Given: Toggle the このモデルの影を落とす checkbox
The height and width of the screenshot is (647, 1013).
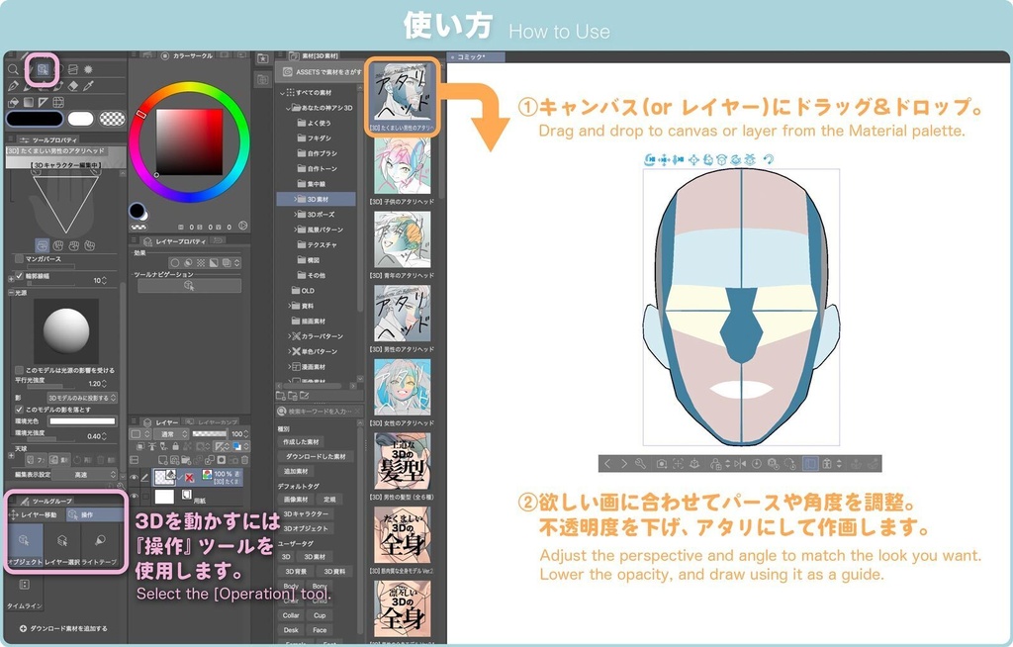Looking at the screenshot, I should point(19,410).
